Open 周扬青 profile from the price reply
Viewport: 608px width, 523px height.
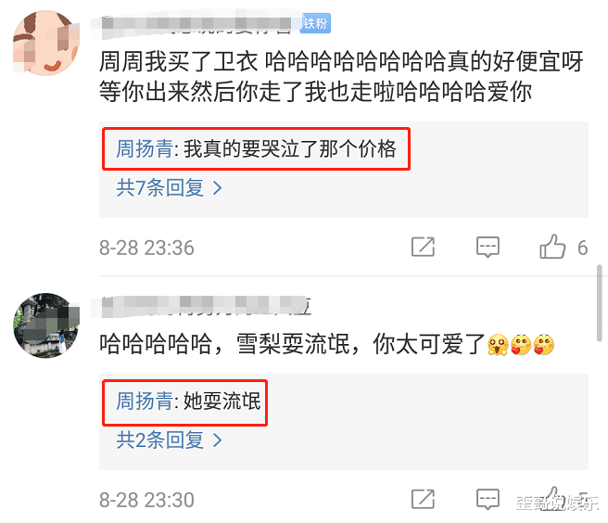click(x=145, y=149)
